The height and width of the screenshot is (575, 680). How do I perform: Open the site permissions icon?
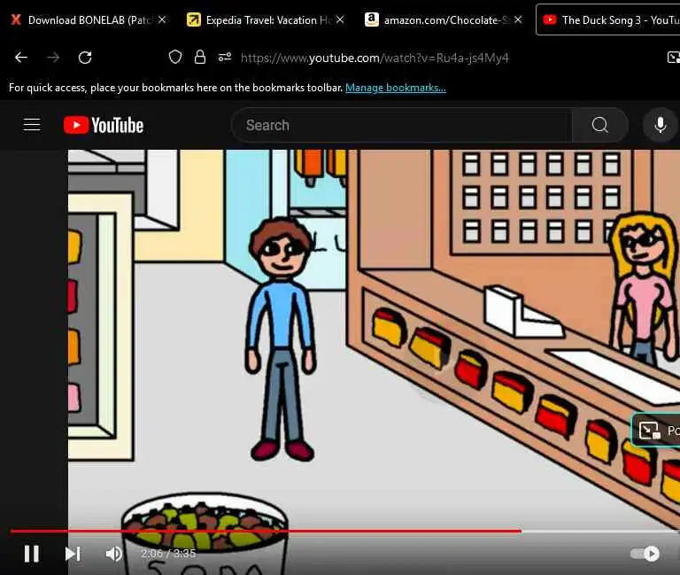pyautogui.click(x=225, y=57)
